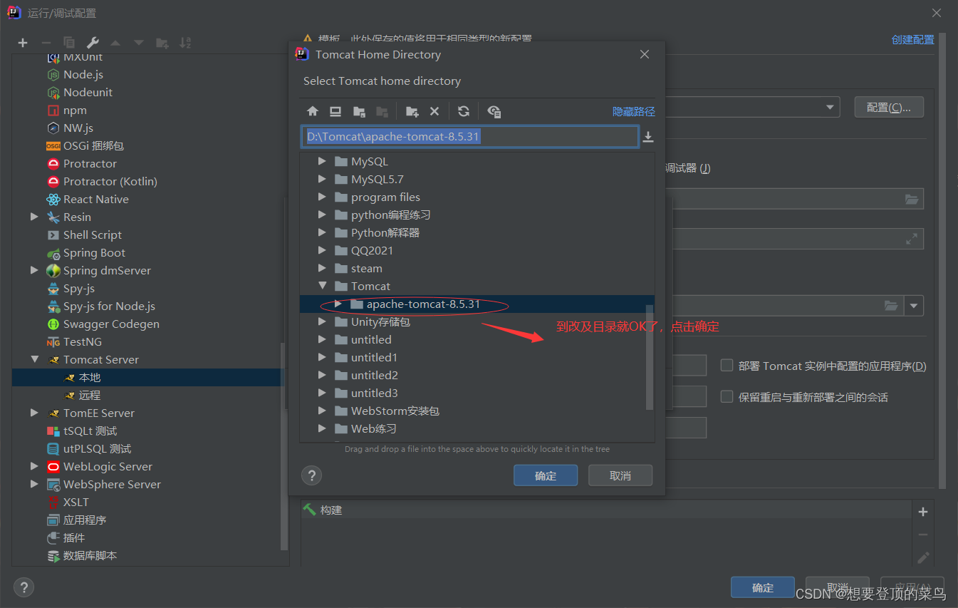Click the pencil edit icon beside build list
Viewport: 958px width, 608px height.
pyautogui.click(x=923, y=557)
